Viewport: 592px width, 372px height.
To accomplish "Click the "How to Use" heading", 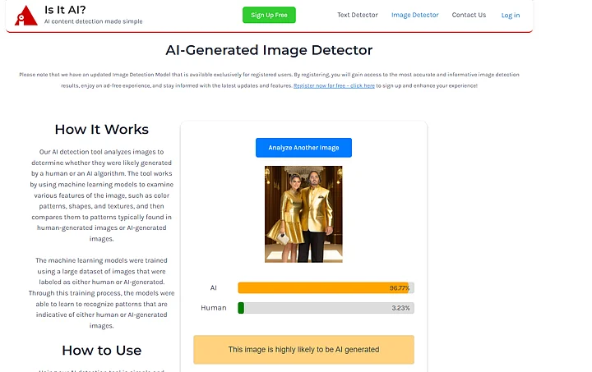I will (x=101, y=350).
